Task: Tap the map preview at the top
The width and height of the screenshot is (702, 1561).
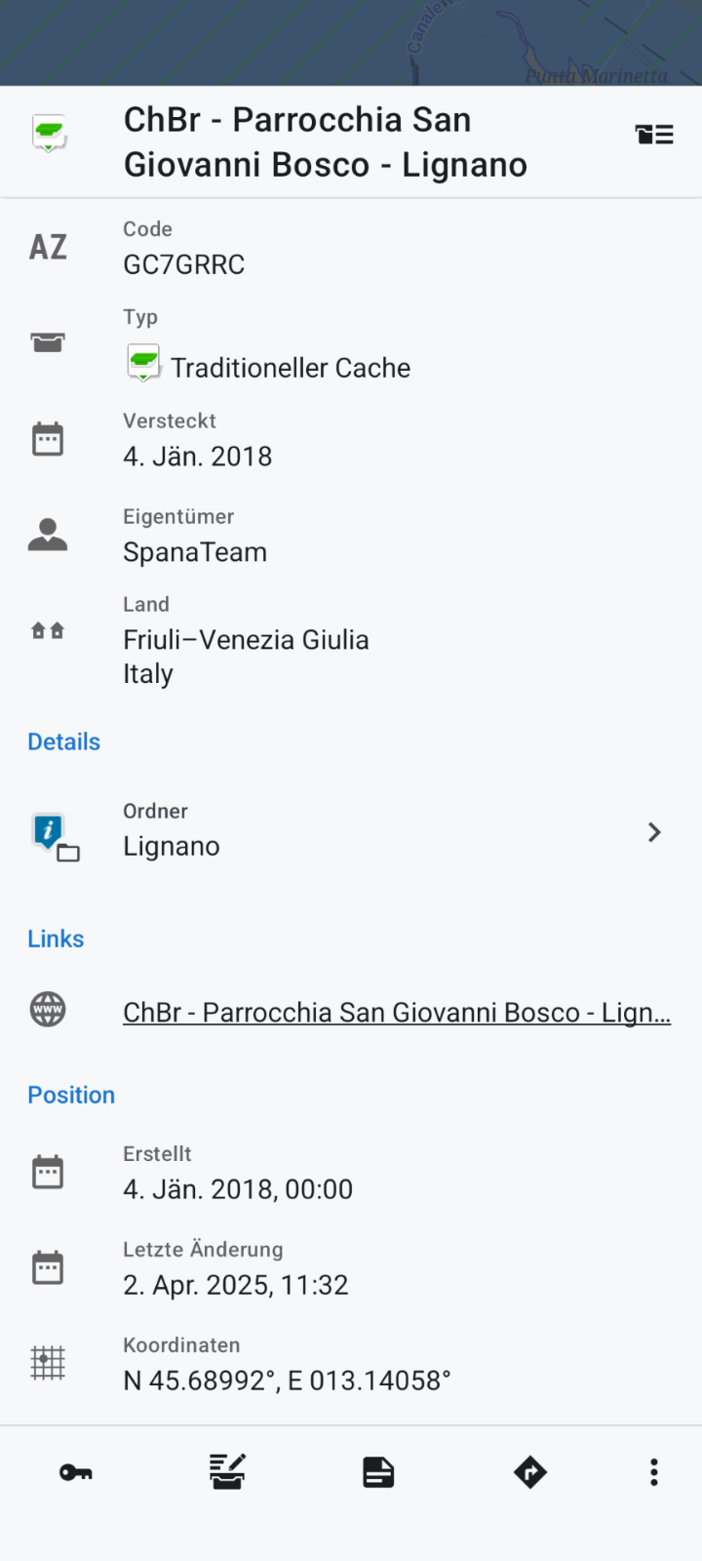Action: 351,42
